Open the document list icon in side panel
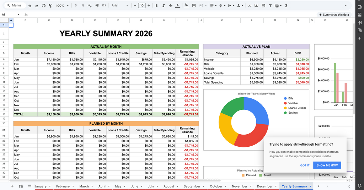364x190 pixels. click(360, 31)
